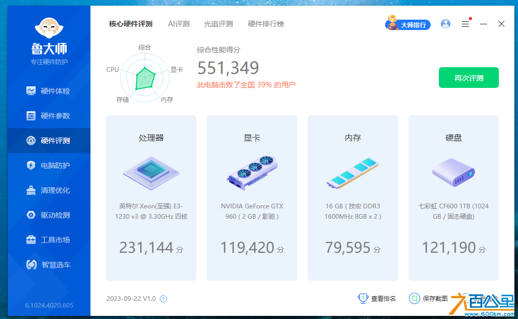Viewport: 518px width, 319px height.
Task: Click the 七彩虹 CF600 1TB disk description
Action: pyautogui.click(x=453, y=211)
